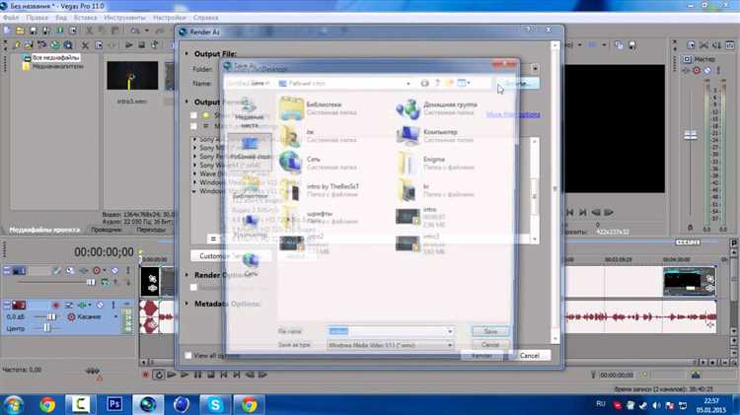Open Track Motion on the video track
Viewport: 740px width, 415px height.
70,271
